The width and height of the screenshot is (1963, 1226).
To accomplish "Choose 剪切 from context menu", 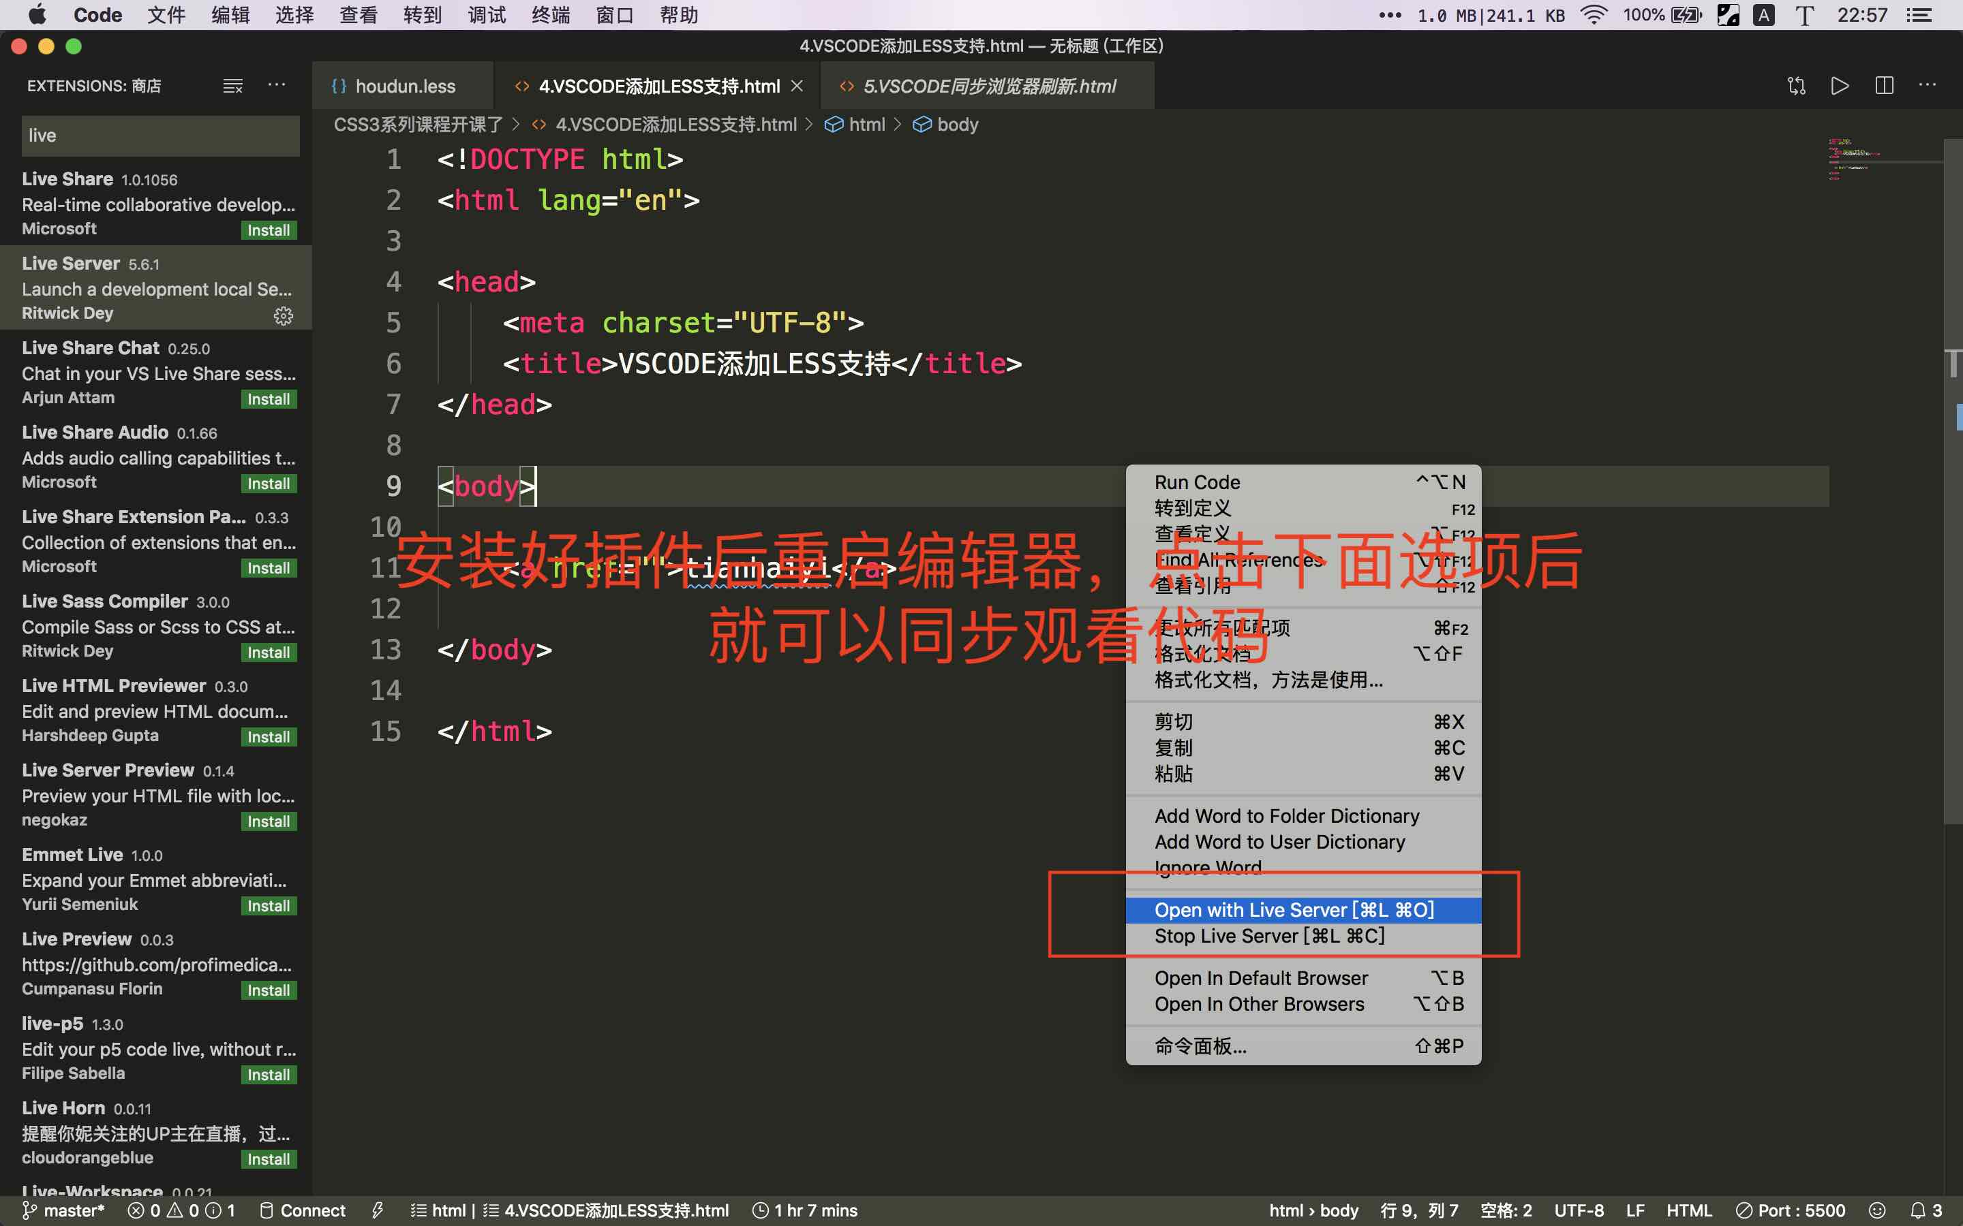I will (x=1303, y=722).
